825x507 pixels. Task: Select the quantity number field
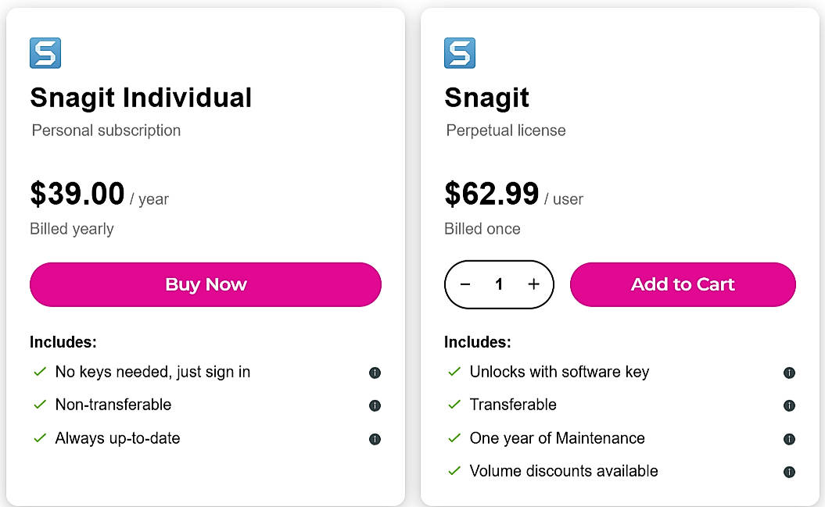click(x=499, y=284)
